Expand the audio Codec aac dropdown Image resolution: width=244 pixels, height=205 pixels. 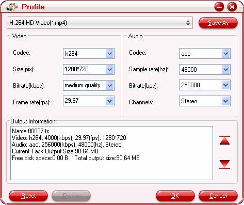tap(205, 54)
